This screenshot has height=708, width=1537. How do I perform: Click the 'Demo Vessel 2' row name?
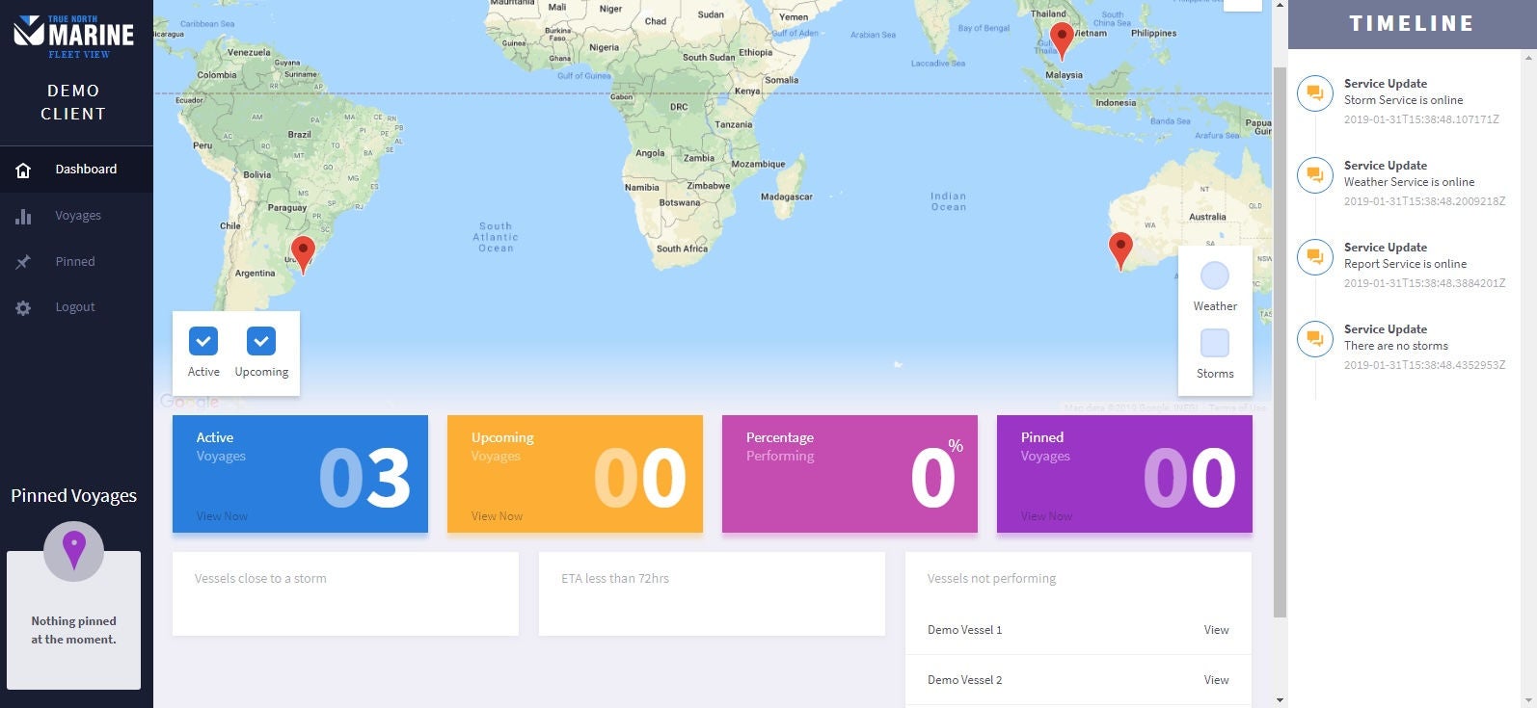pyautogui.click(x=964, y=680)
